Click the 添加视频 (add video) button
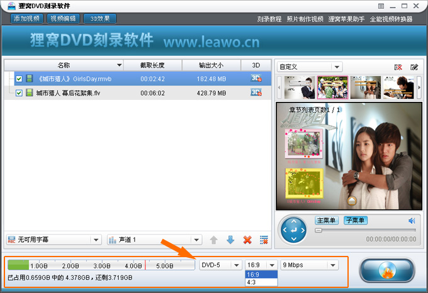The image size is (428, 293). tap(26, 18)
